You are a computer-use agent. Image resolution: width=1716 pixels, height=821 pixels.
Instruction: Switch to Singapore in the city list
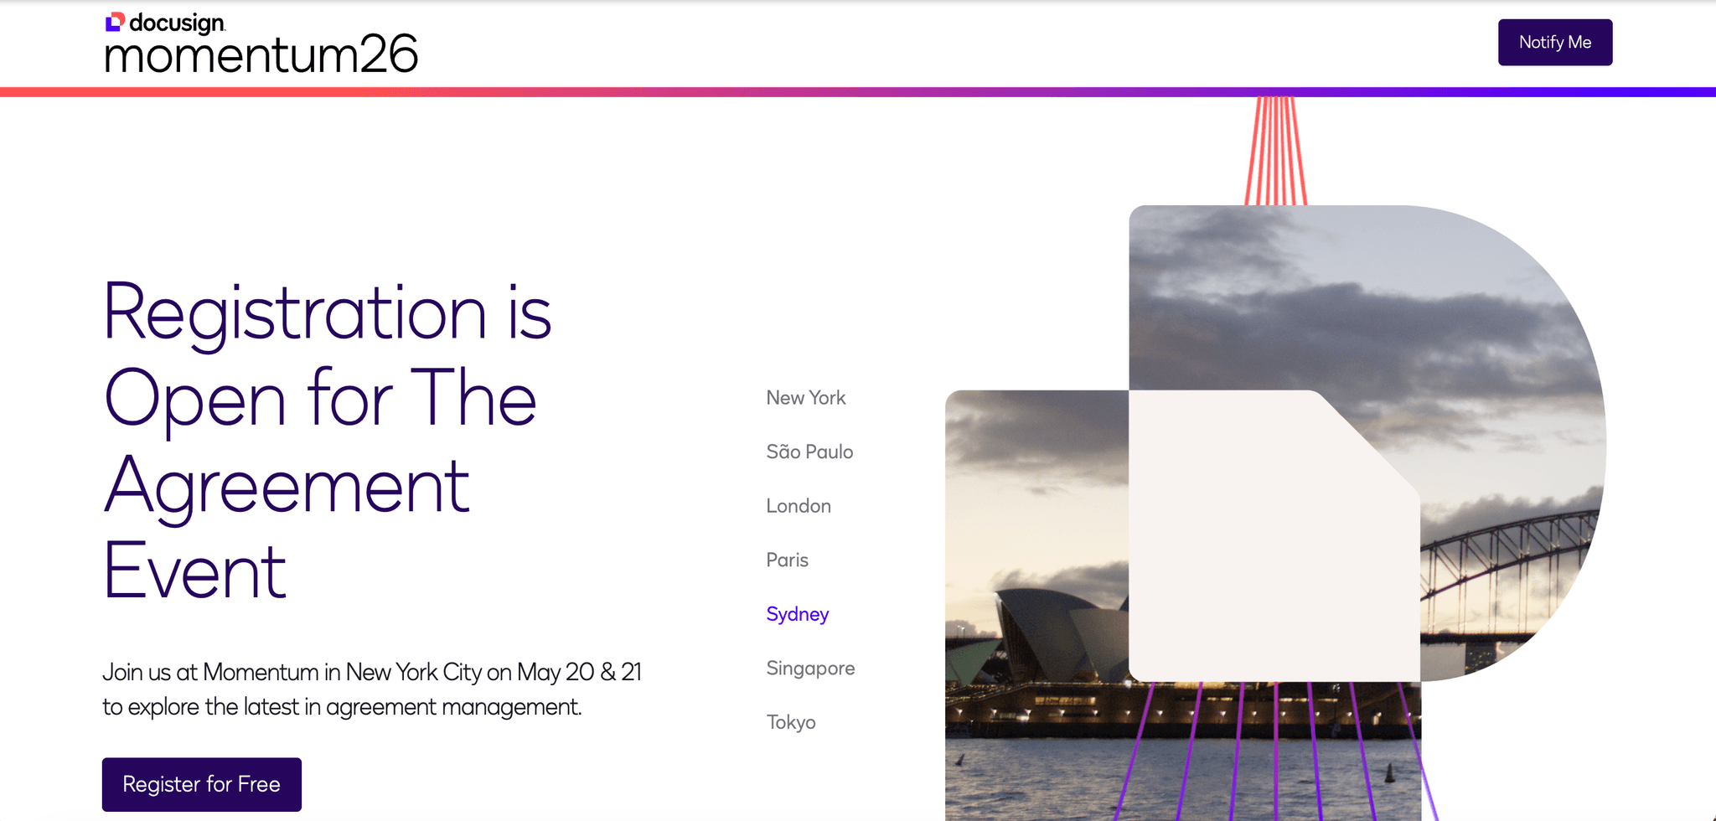(x=810, y=669)
